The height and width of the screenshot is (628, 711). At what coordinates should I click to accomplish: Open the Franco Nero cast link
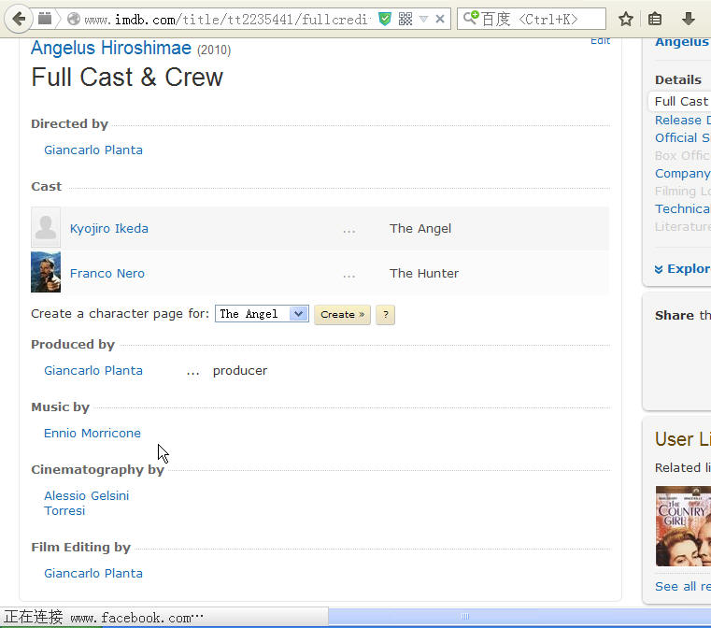(x=107, y=274)
